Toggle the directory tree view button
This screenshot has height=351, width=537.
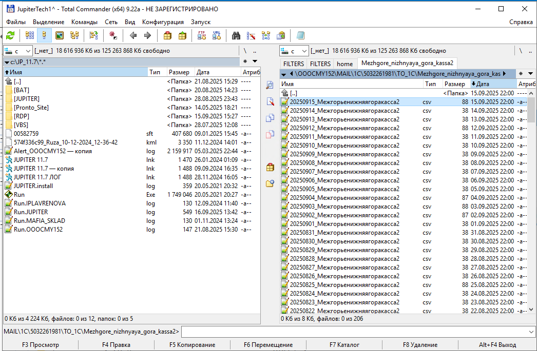pyautogui.click(x=74, y=35)
